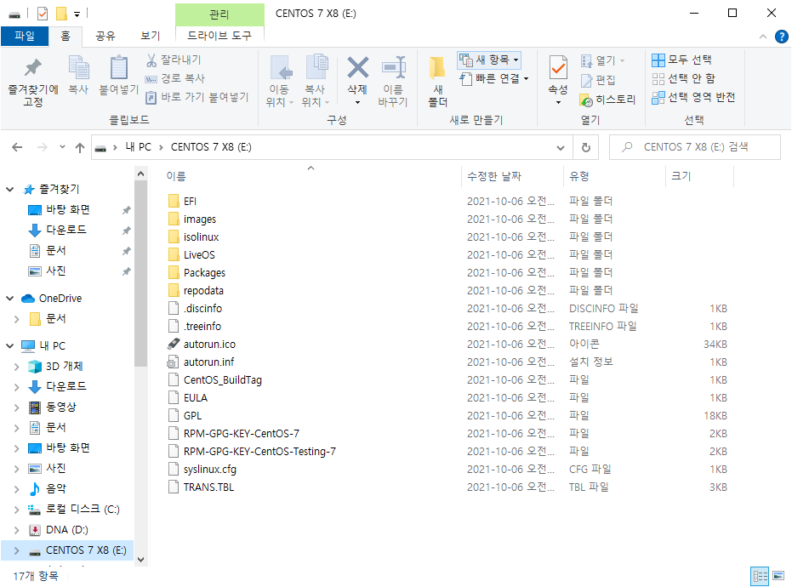Expand 로컬 디스크 (C:) node
The width and height of the screenshot is (792, 587).
(x=17, y=510)
